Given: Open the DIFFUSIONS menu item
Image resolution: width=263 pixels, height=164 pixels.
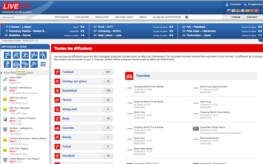Looking at the screenshot, I should [x=62, y=17].
